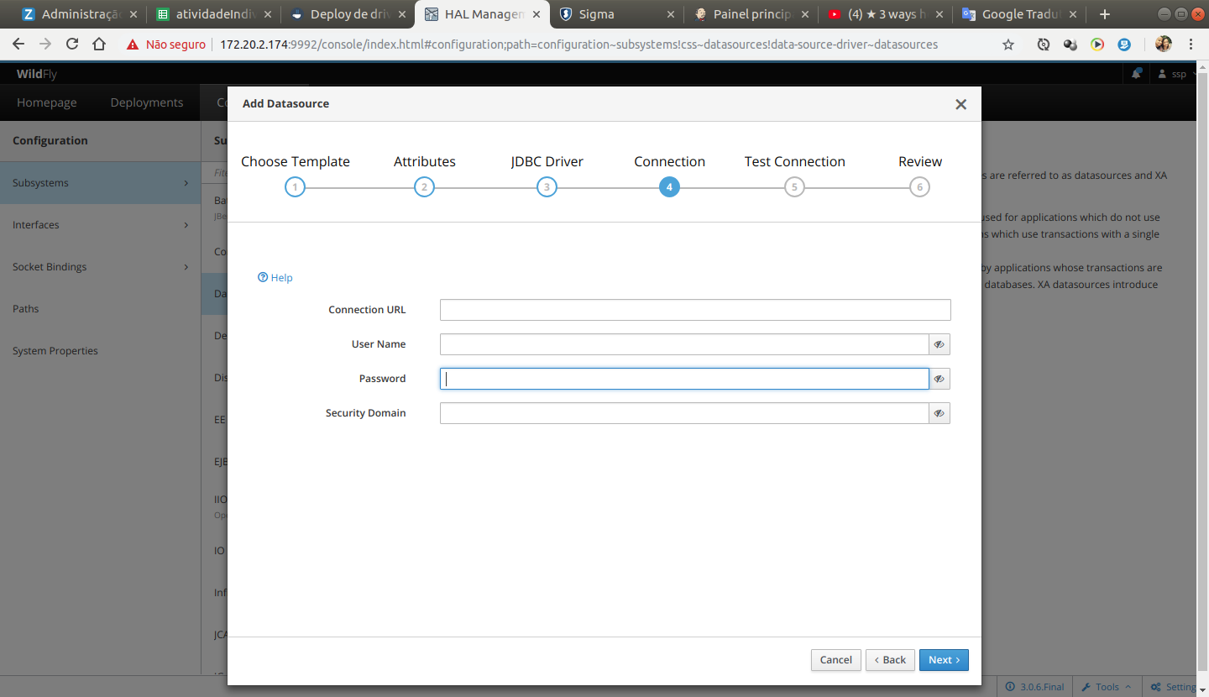Select wizard step 5 Test Connection circle
The image size is (1209, 697).
[x=794, y=187]
